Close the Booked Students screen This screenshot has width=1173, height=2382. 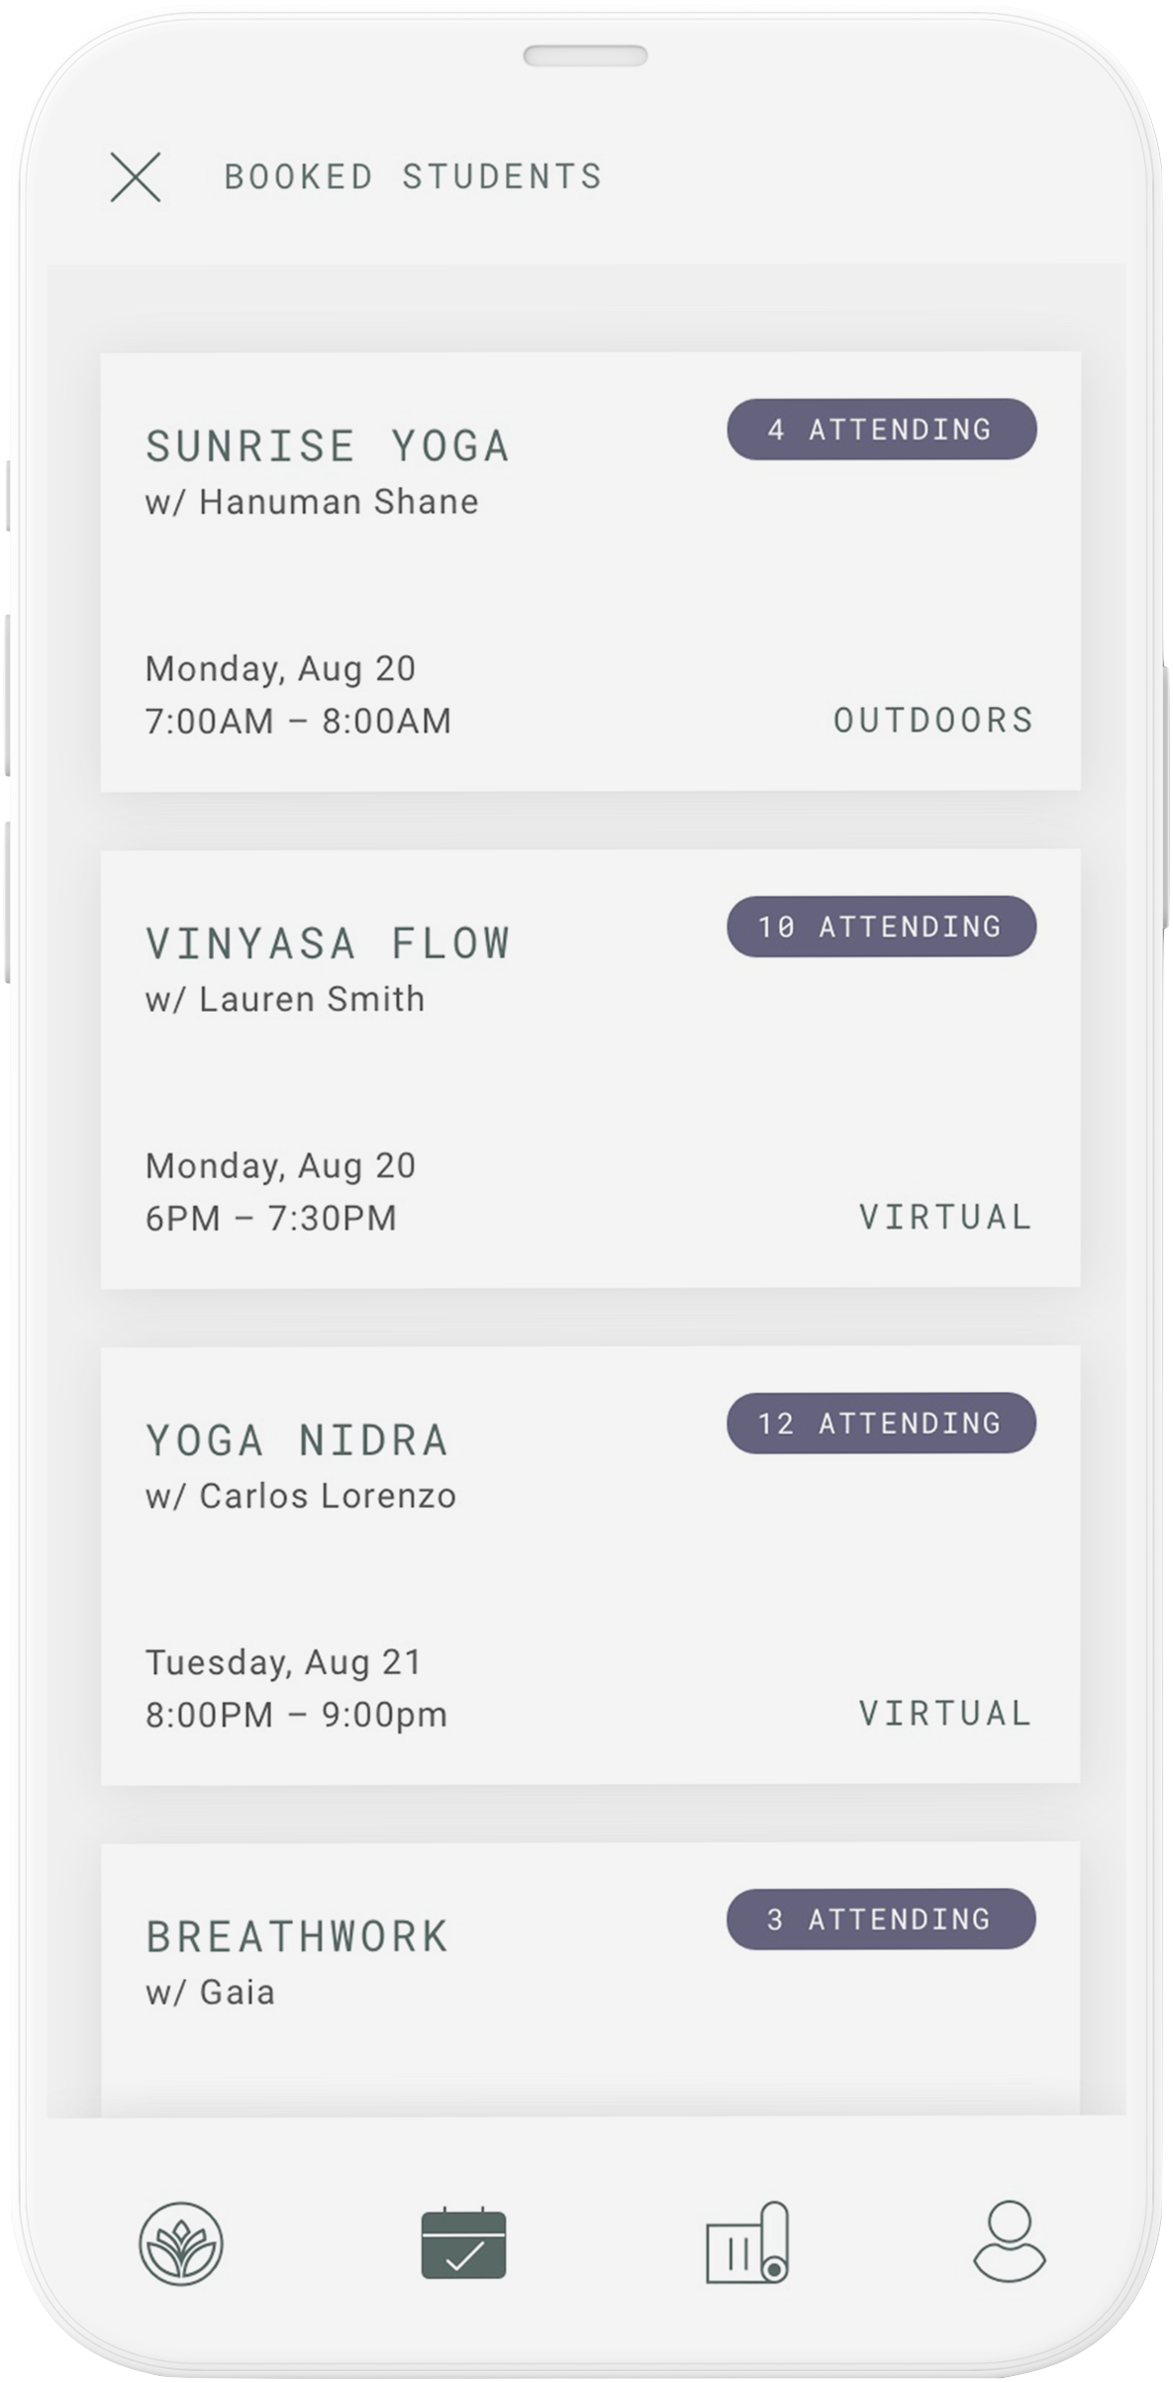[x=136, y=177]
